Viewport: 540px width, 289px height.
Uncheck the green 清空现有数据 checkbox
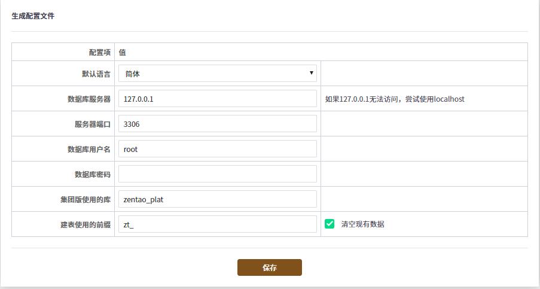(x=330, y=224)
